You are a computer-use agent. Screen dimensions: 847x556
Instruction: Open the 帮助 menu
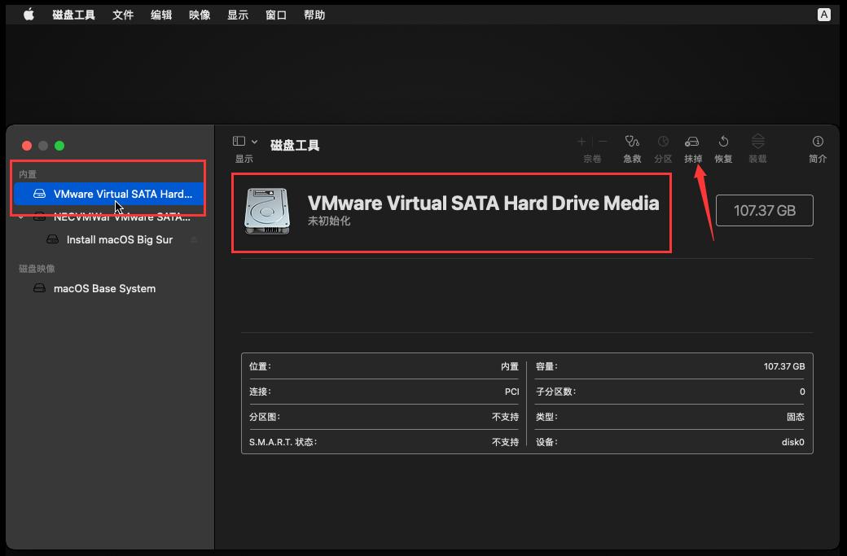coord(314,14)
